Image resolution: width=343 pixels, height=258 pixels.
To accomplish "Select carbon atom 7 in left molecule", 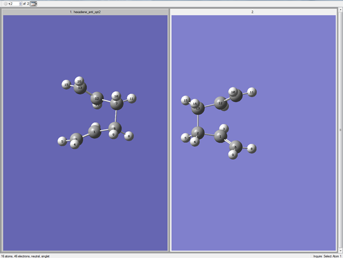I will click(116, 104).
